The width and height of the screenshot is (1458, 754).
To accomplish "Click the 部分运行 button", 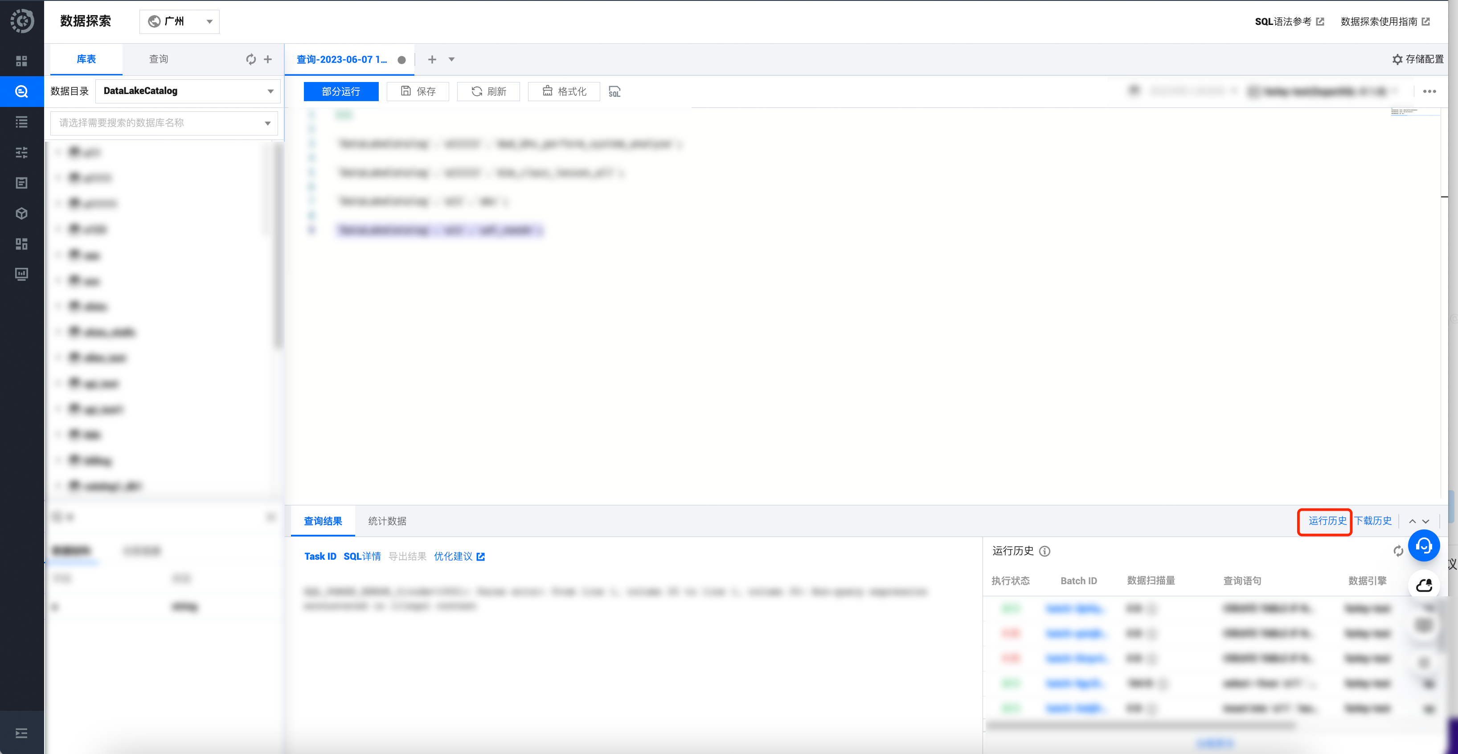I will (341, 92).
